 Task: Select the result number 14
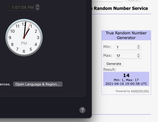click(x=126, y=76)
